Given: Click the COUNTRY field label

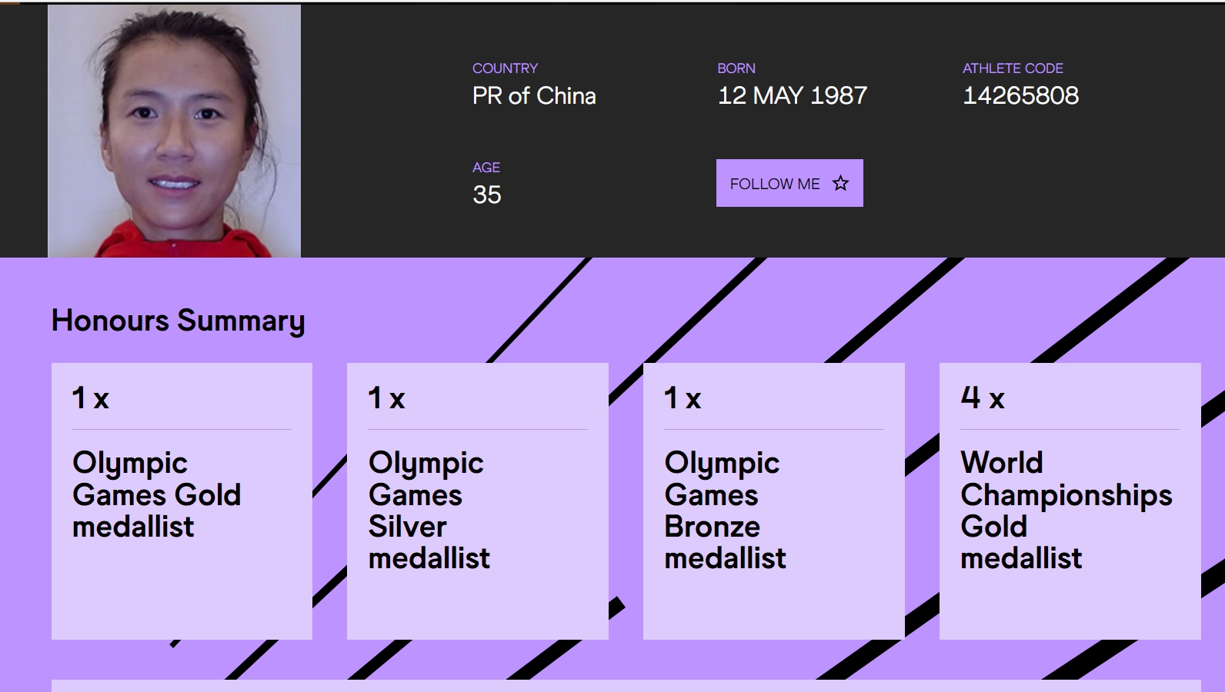Looking at the screenshot, I should click(505, 68).
